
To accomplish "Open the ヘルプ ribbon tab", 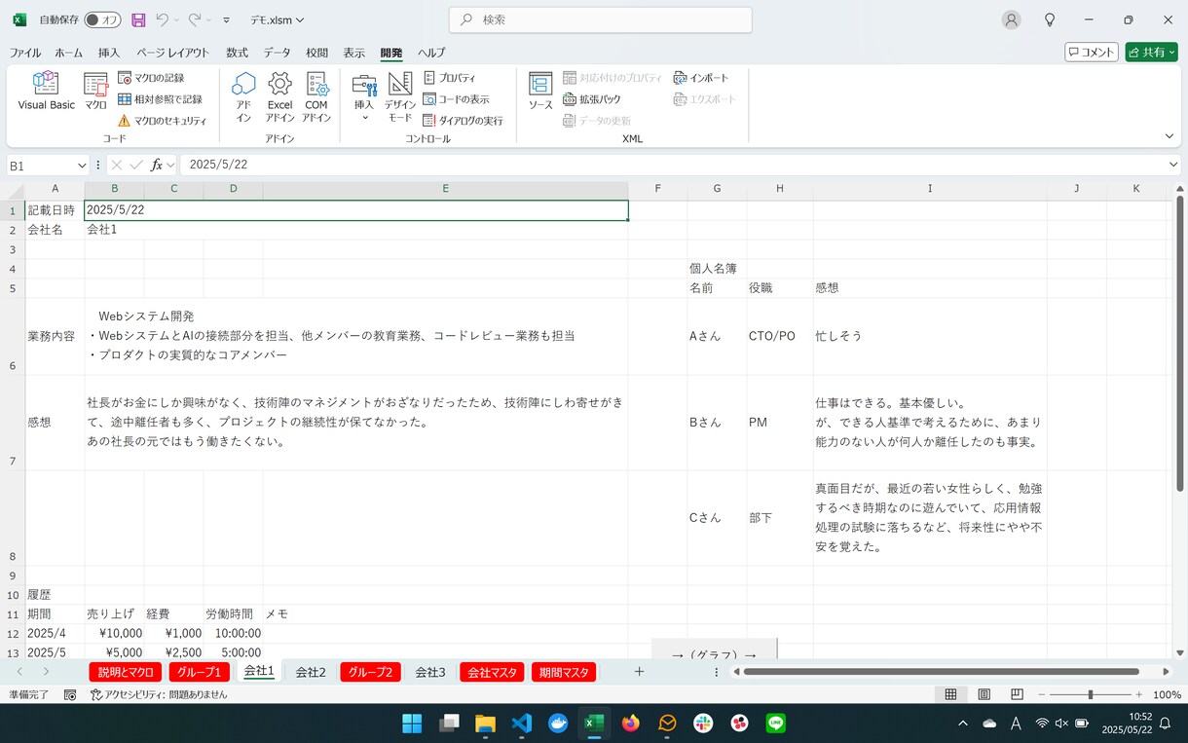I will [431, 53].
